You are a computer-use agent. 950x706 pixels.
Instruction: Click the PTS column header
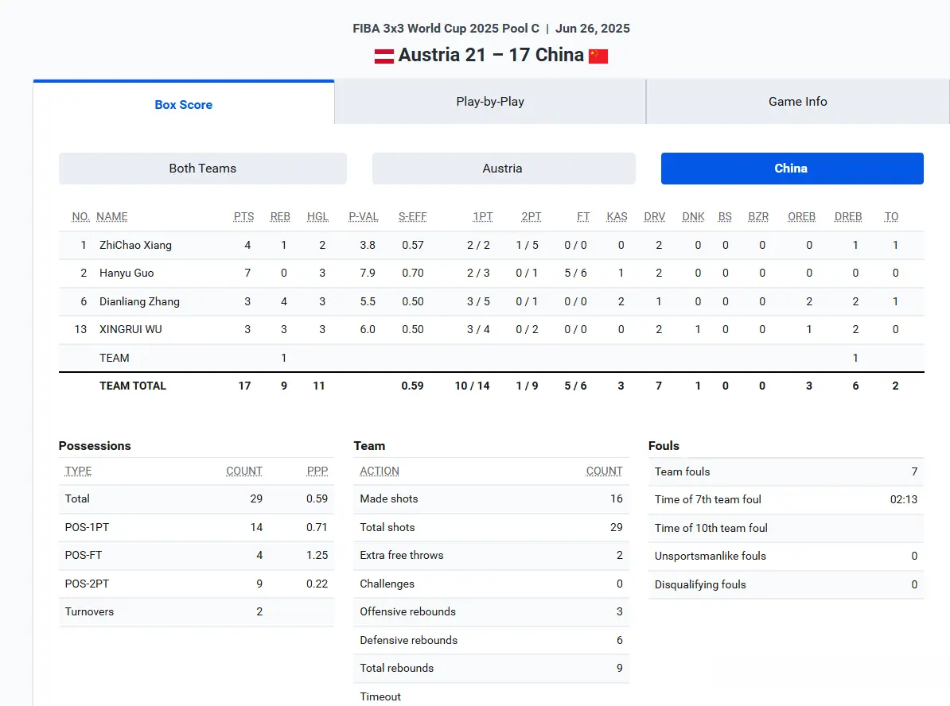[243, 217]
